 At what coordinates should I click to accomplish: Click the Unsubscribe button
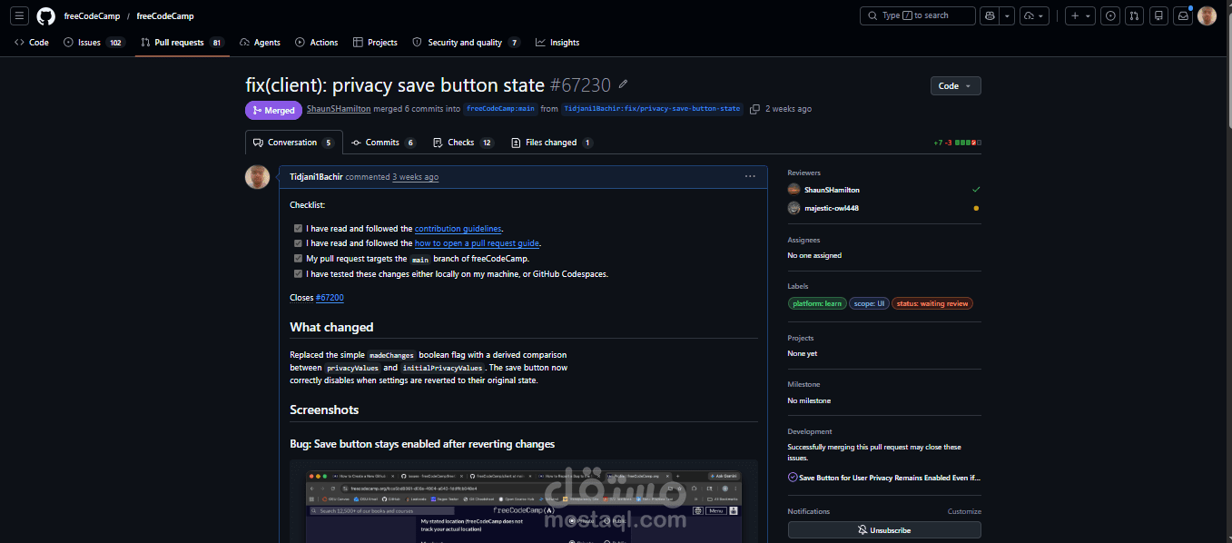884,529
